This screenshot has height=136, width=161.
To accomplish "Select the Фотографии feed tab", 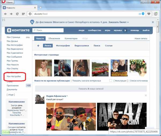I will (x=63, y=46).
